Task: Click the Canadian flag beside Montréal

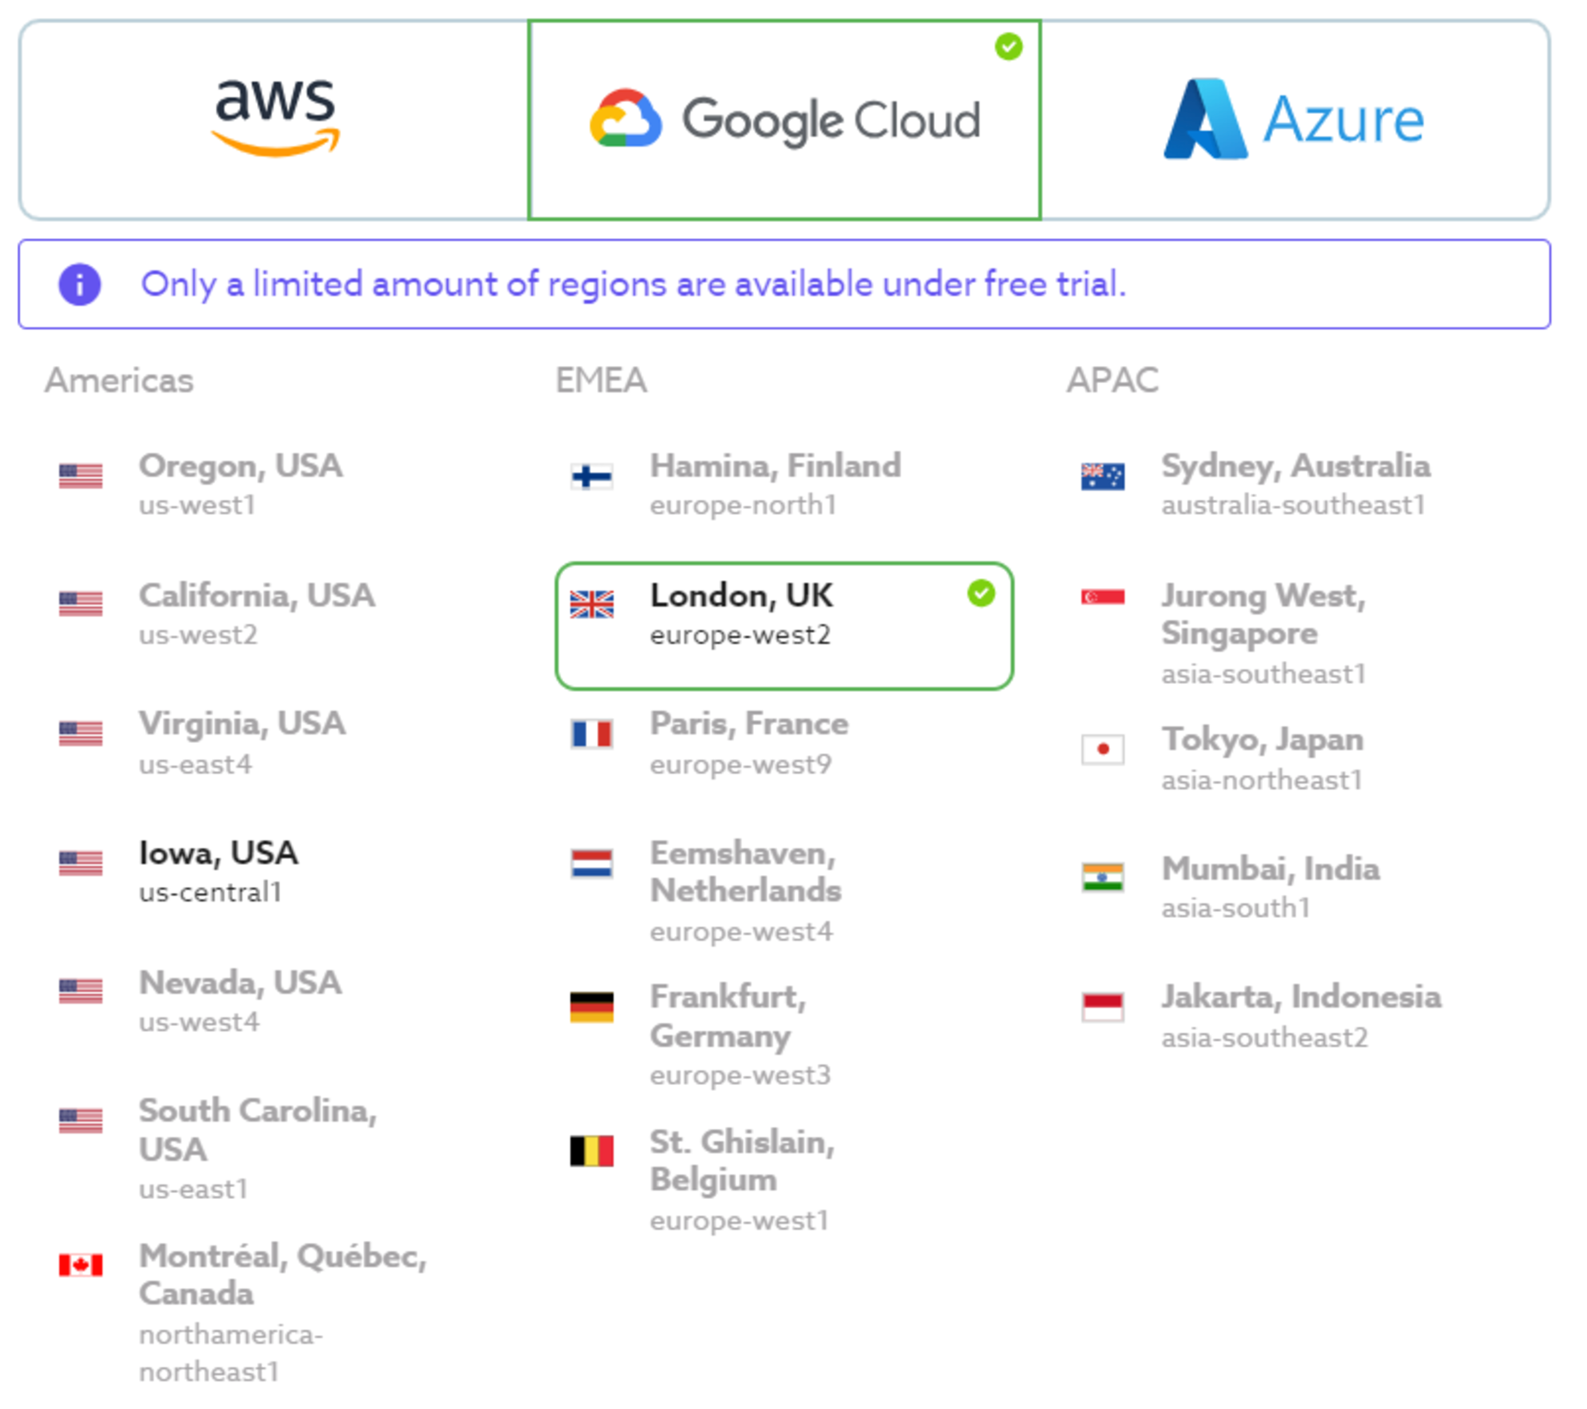Action: tap(81, 1265)
